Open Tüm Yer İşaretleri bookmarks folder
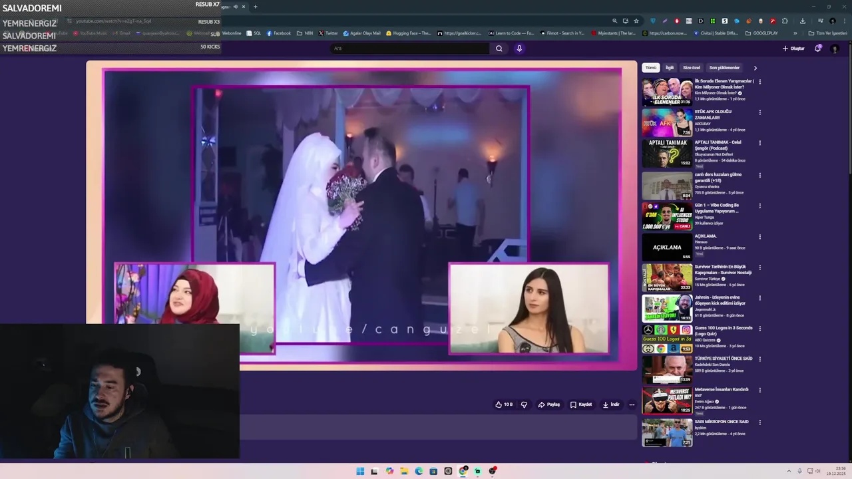The height and width of the screenshot is (479, 852). pos(827,33)
